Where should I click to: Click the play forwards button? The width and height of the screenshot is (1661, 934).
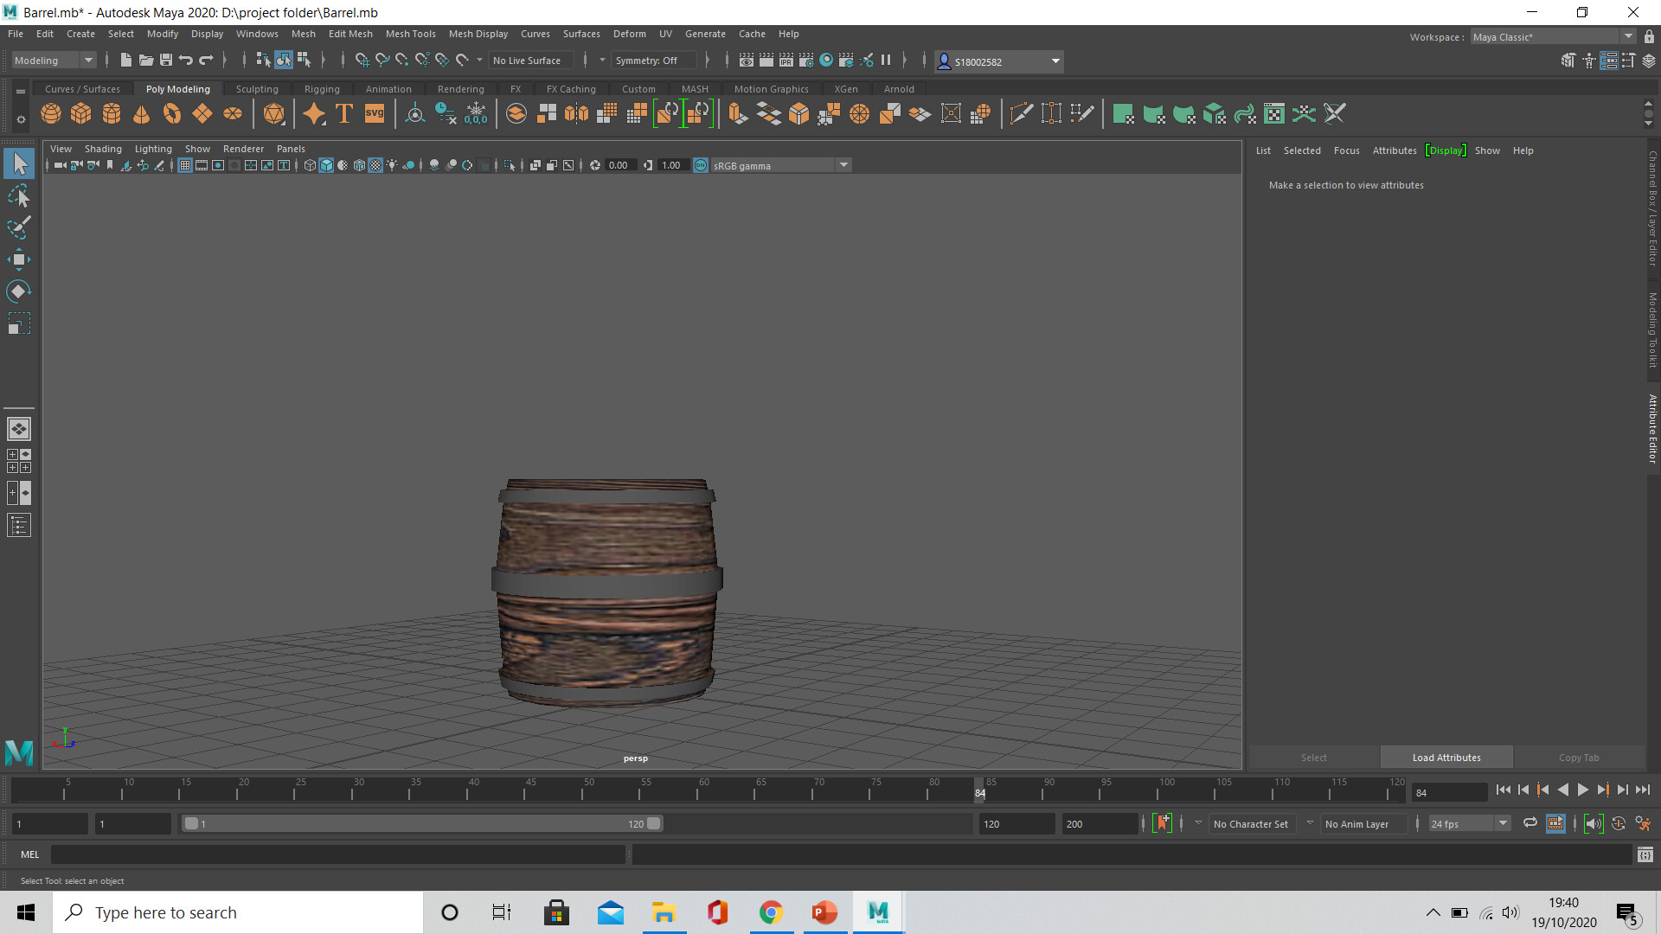click(x=1583, y=790)
